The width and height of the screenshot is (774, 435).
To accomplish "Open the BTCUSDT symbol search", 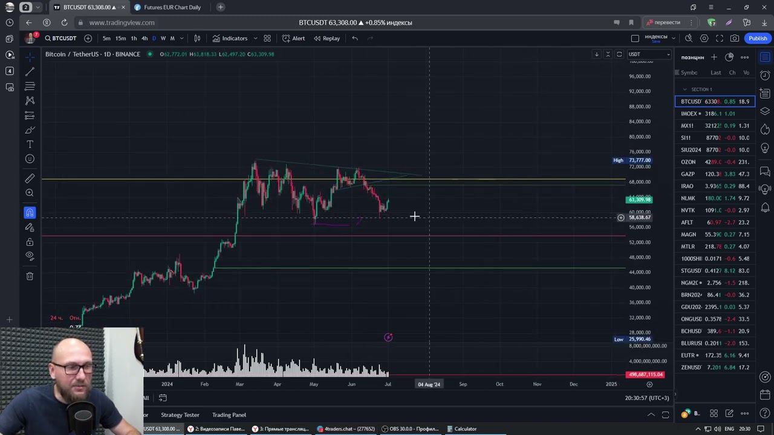I will click(60, 38).
